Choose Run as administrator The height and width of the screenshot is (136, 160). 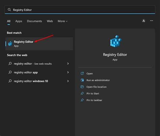pyautogui.click(x=98, y=80)
